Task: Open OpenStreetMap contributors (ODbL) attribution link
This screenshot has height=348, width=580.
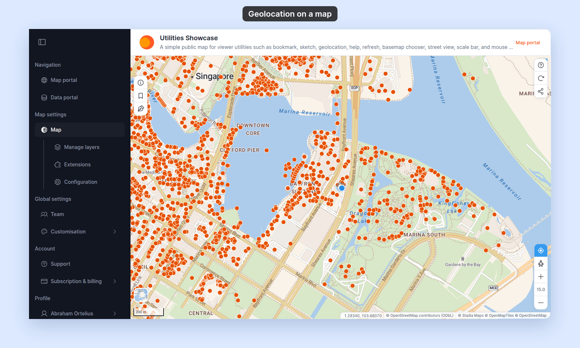Action: tap(420, 315)
